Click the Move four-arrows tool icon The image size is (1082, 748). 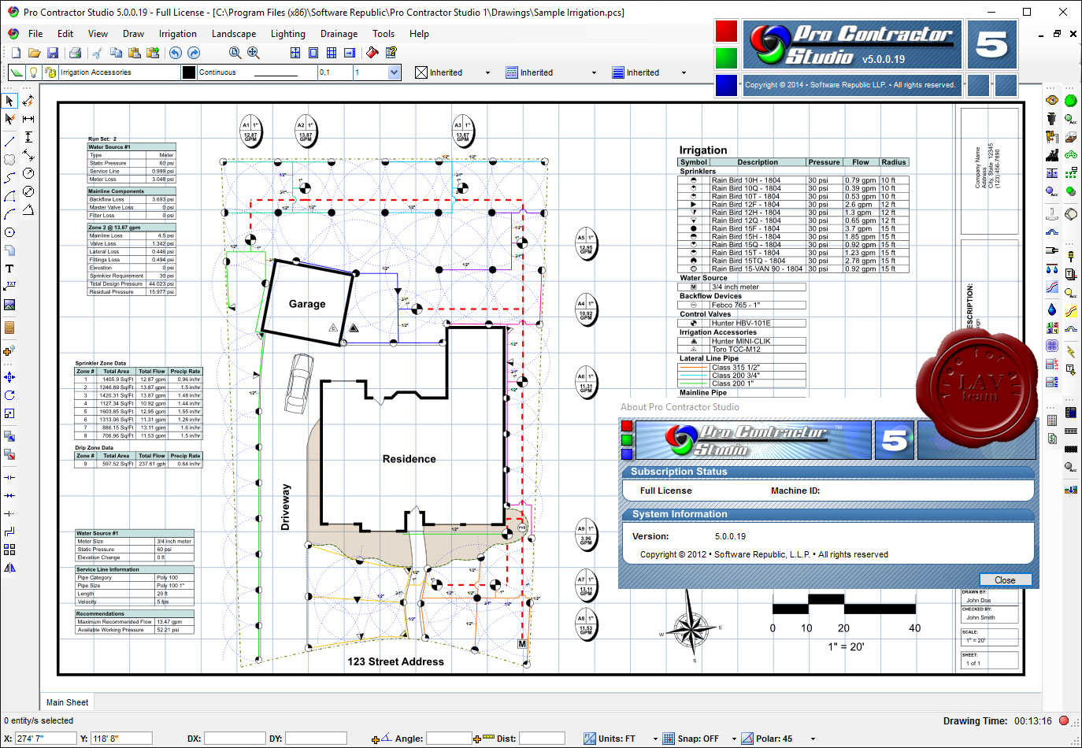[9, 377]
